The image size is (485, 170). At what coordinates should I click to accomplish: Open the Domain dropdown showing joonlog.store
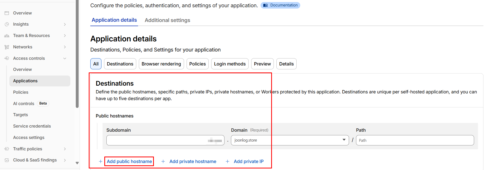290,140
